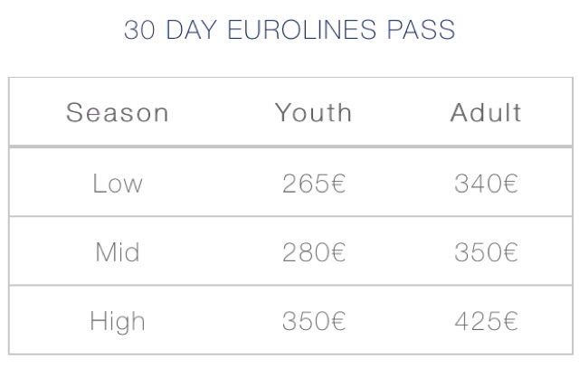Image resolution: width=579 pixels, height=387 pixels.
Task: Click the 30 DAY EUROLINES PASS title
Action: (289, 30)
